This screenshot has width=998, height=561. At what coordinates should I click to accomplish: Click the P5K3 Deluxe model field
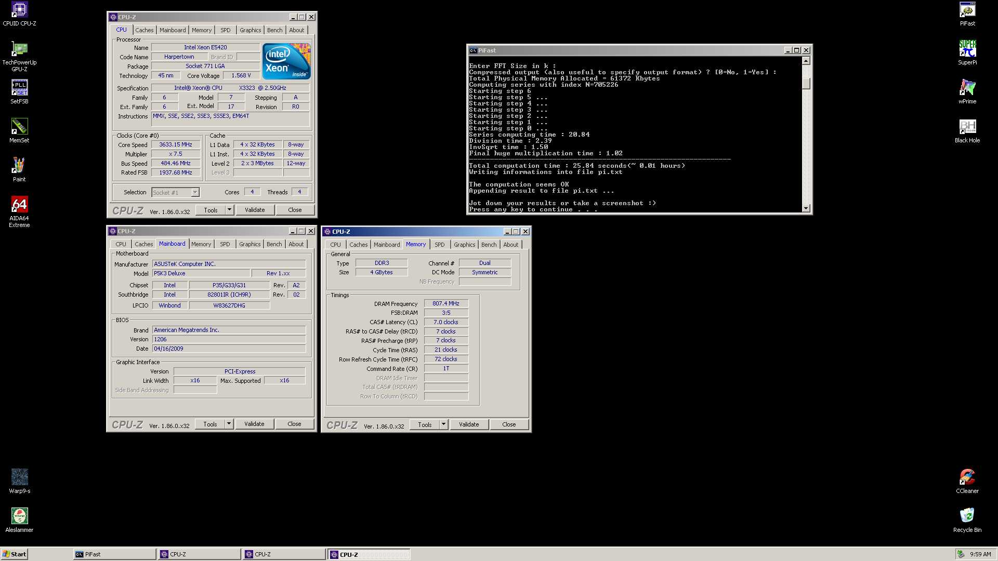point(201,273)
